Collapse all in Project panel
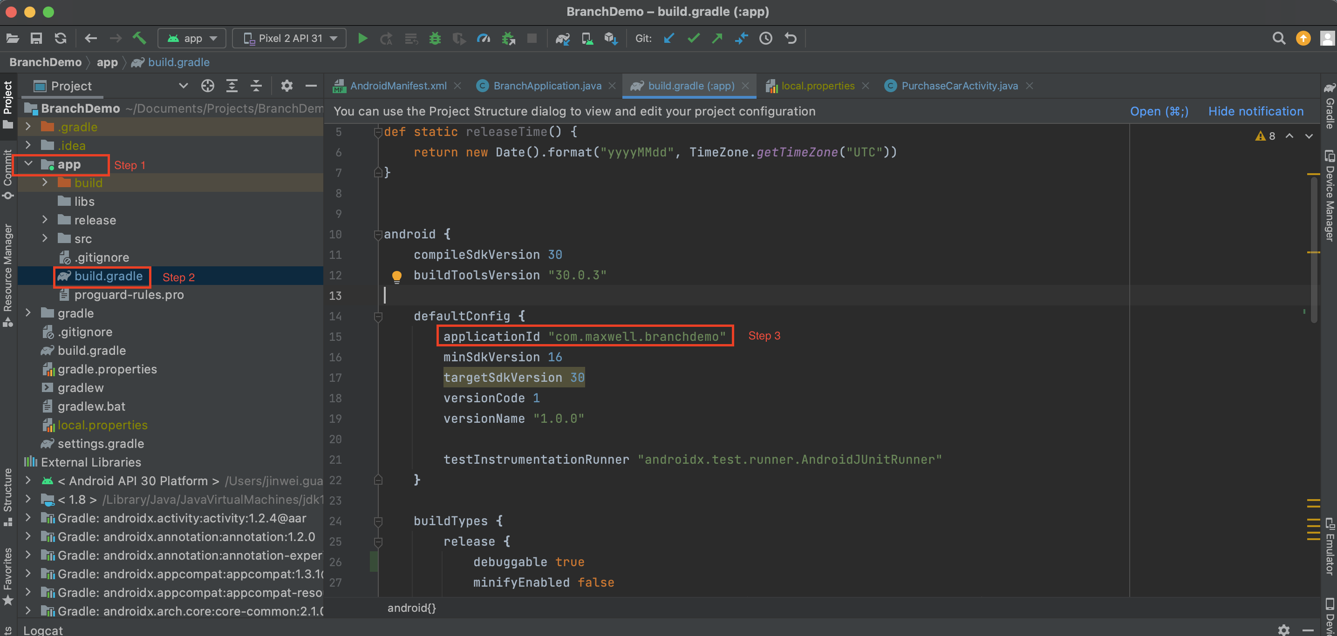 point(256,86)
